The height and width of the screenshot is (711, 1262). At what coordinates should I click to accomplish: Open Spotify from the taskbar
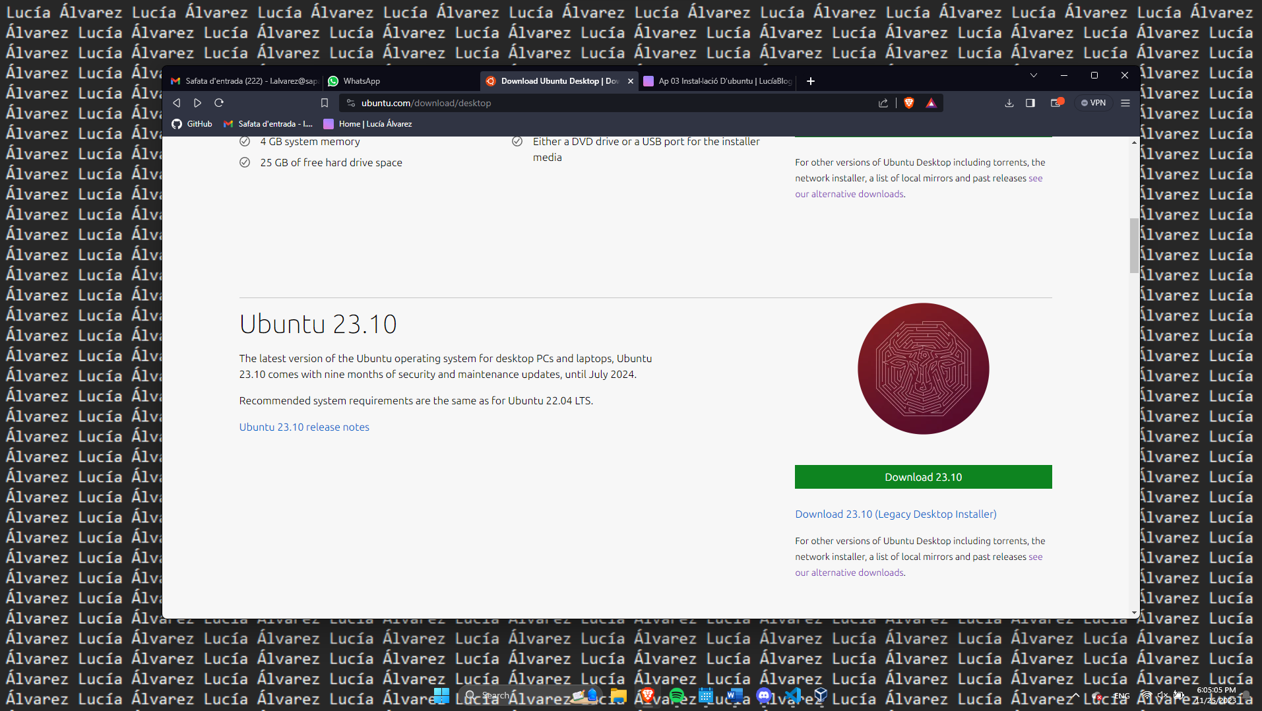coord(676,695)
